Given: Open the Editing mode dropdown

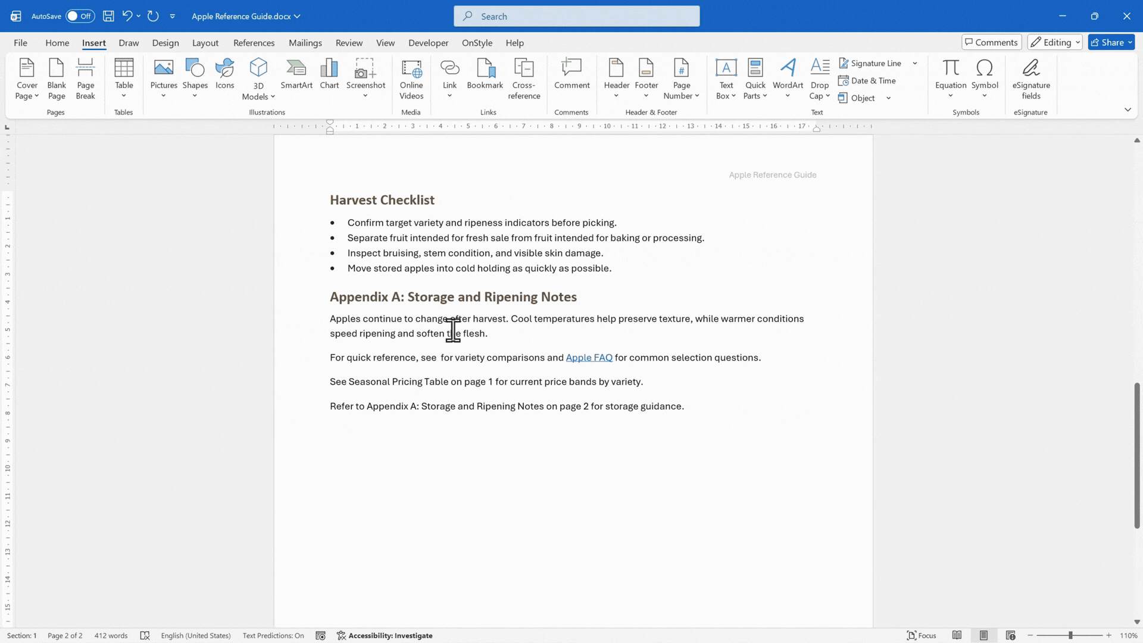Looking at the screenshot, I should coord(1055,42).
